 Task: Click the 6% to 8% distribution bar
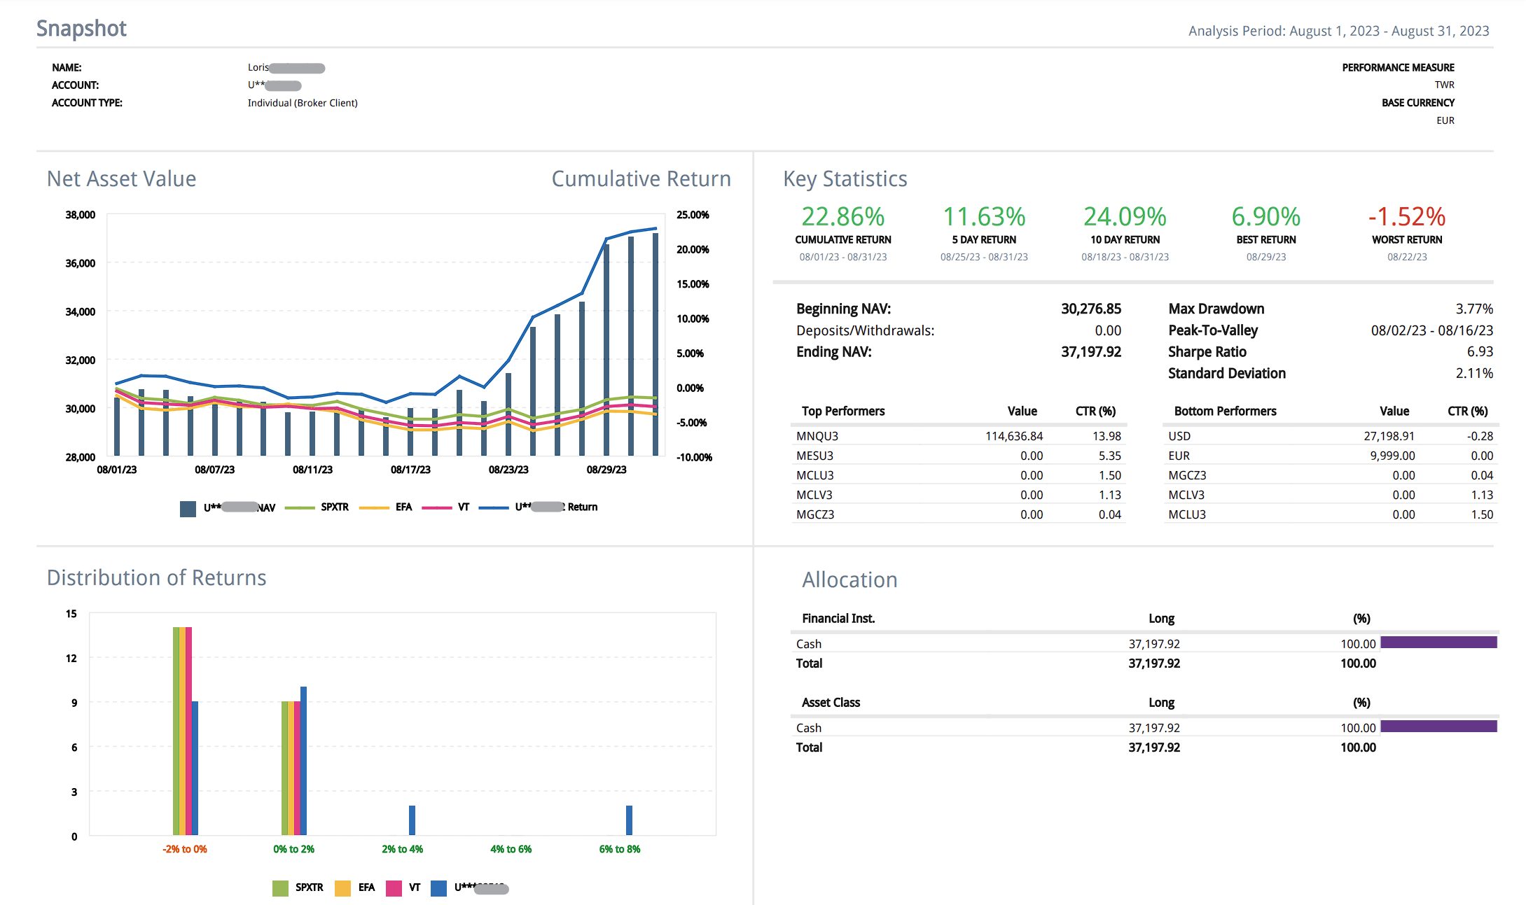pos(629,820)
